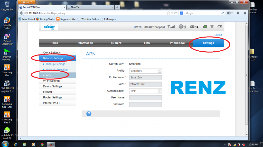
Task: Go to the Home tab
Action: [x=54, y=43]
